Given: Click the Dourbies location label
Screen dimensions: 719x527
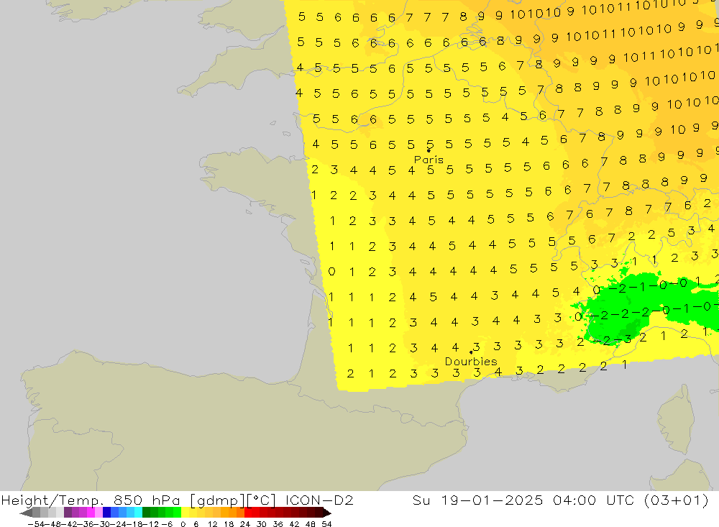Looking at the screenshot, I should 471,362.
